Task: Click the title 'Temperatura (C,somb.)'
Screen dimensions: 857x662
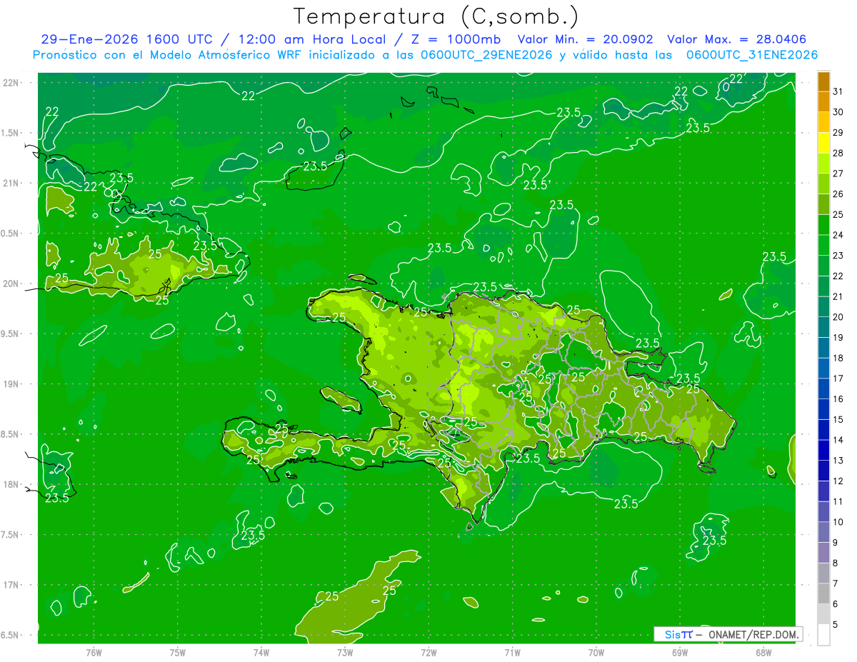Action: [436, 16]
